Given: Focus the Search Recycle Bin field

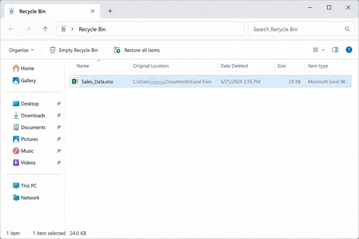Looking at the screenshot, I should pos(301,29).
